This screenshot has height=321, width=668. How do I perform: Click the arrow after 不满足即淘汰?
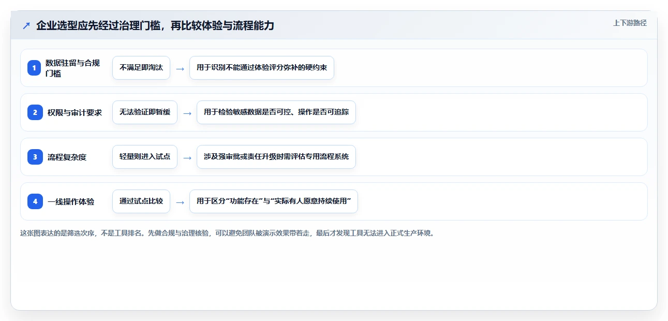click(180, 68)
